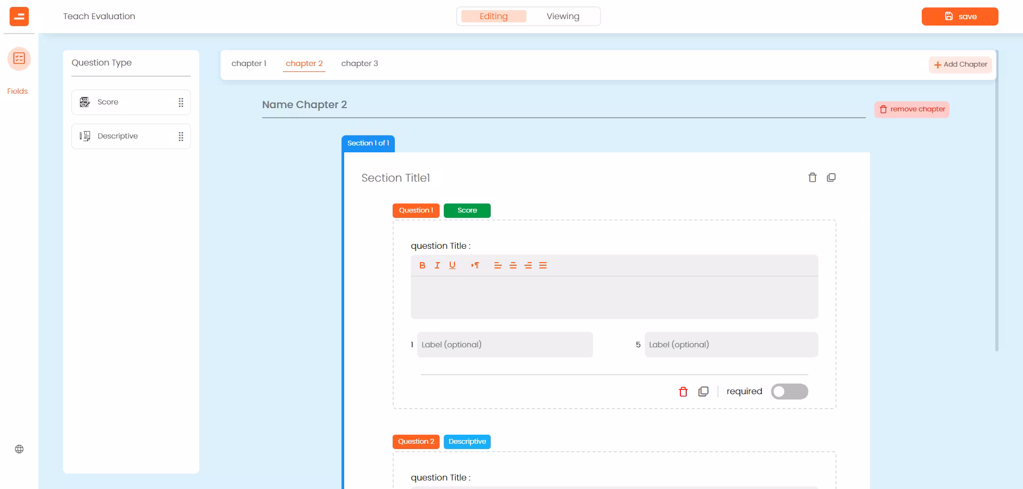
Task: Toggle the required switch for Question 1
Action: [x=790, y=392]
